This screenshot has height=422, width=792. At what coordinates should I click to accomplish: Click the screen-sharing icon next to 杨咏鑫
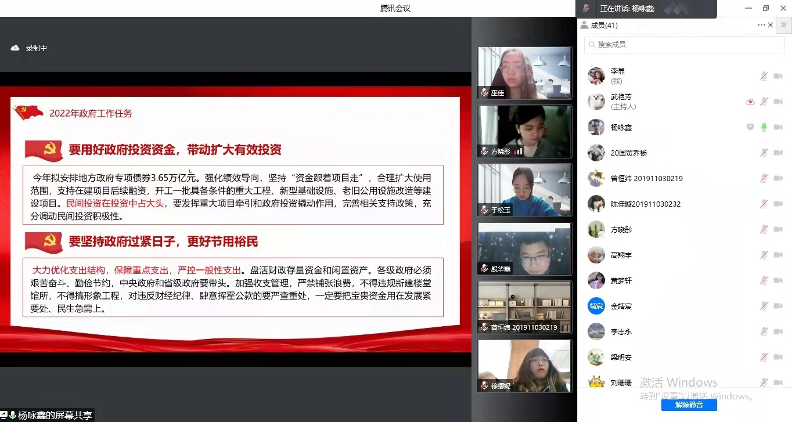[750, 127]
